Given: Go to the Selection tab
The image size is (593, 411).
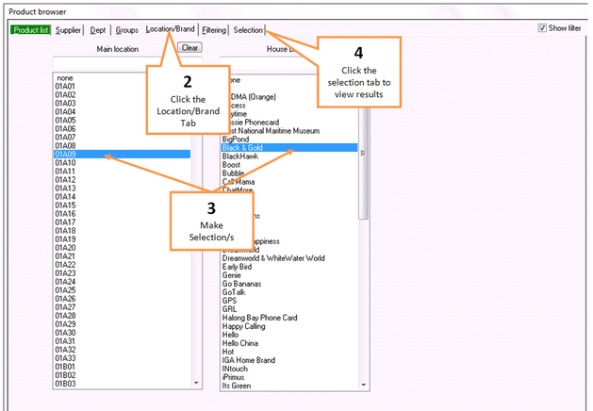Looking at the screenshot, I should [x=248, y=30].
